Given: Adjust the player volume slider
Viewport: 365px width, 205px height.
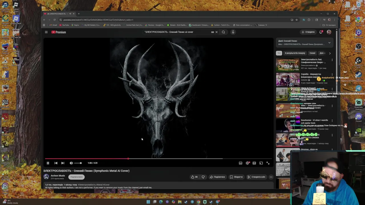Looking at the screenshot, I should [78, 163].
